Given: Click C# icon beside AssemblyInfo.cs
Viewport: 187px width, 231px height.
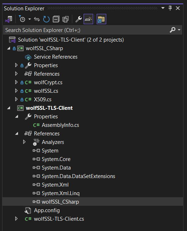Looking at the screenshot, I should click(36, 125).
